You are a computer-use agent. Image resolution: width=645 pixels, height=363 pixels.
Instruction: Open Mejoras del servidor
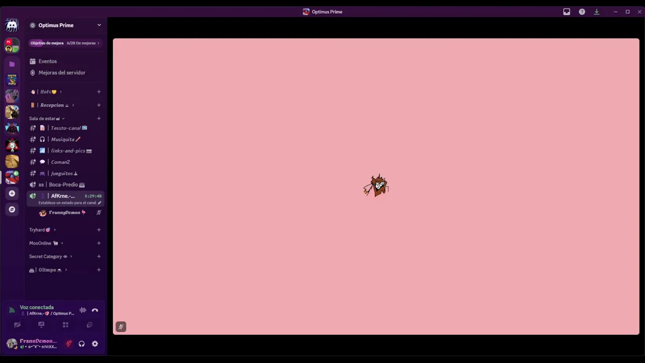65,73
